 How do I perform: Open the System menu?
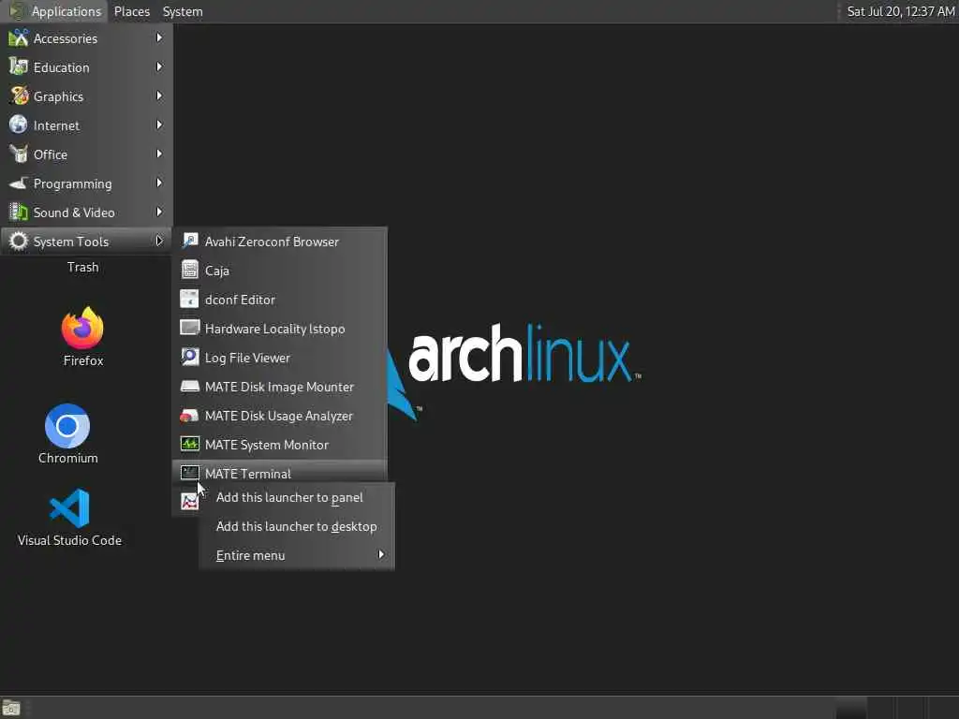click(183, 11)
